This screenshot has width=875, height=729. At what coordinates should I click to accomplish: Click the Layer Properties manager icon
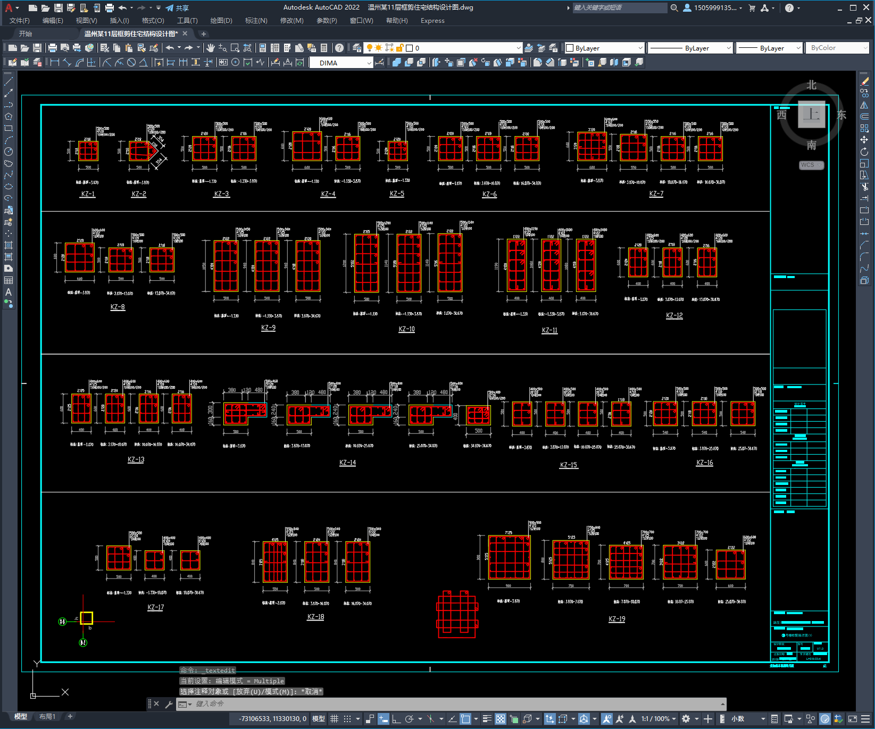[357, 48]
